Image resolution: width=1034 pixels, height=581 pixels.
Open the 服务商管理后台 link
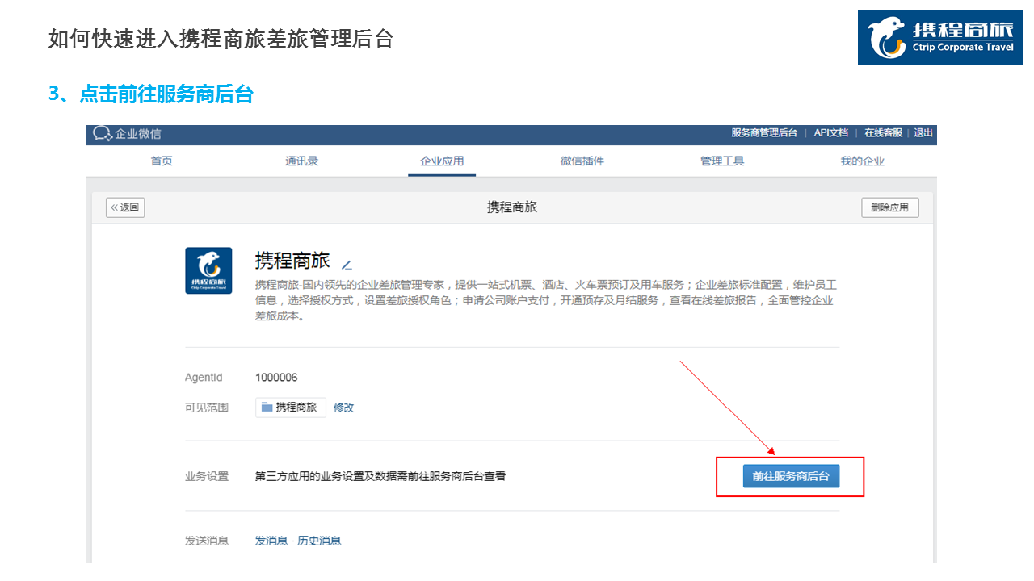pos(764,133)
